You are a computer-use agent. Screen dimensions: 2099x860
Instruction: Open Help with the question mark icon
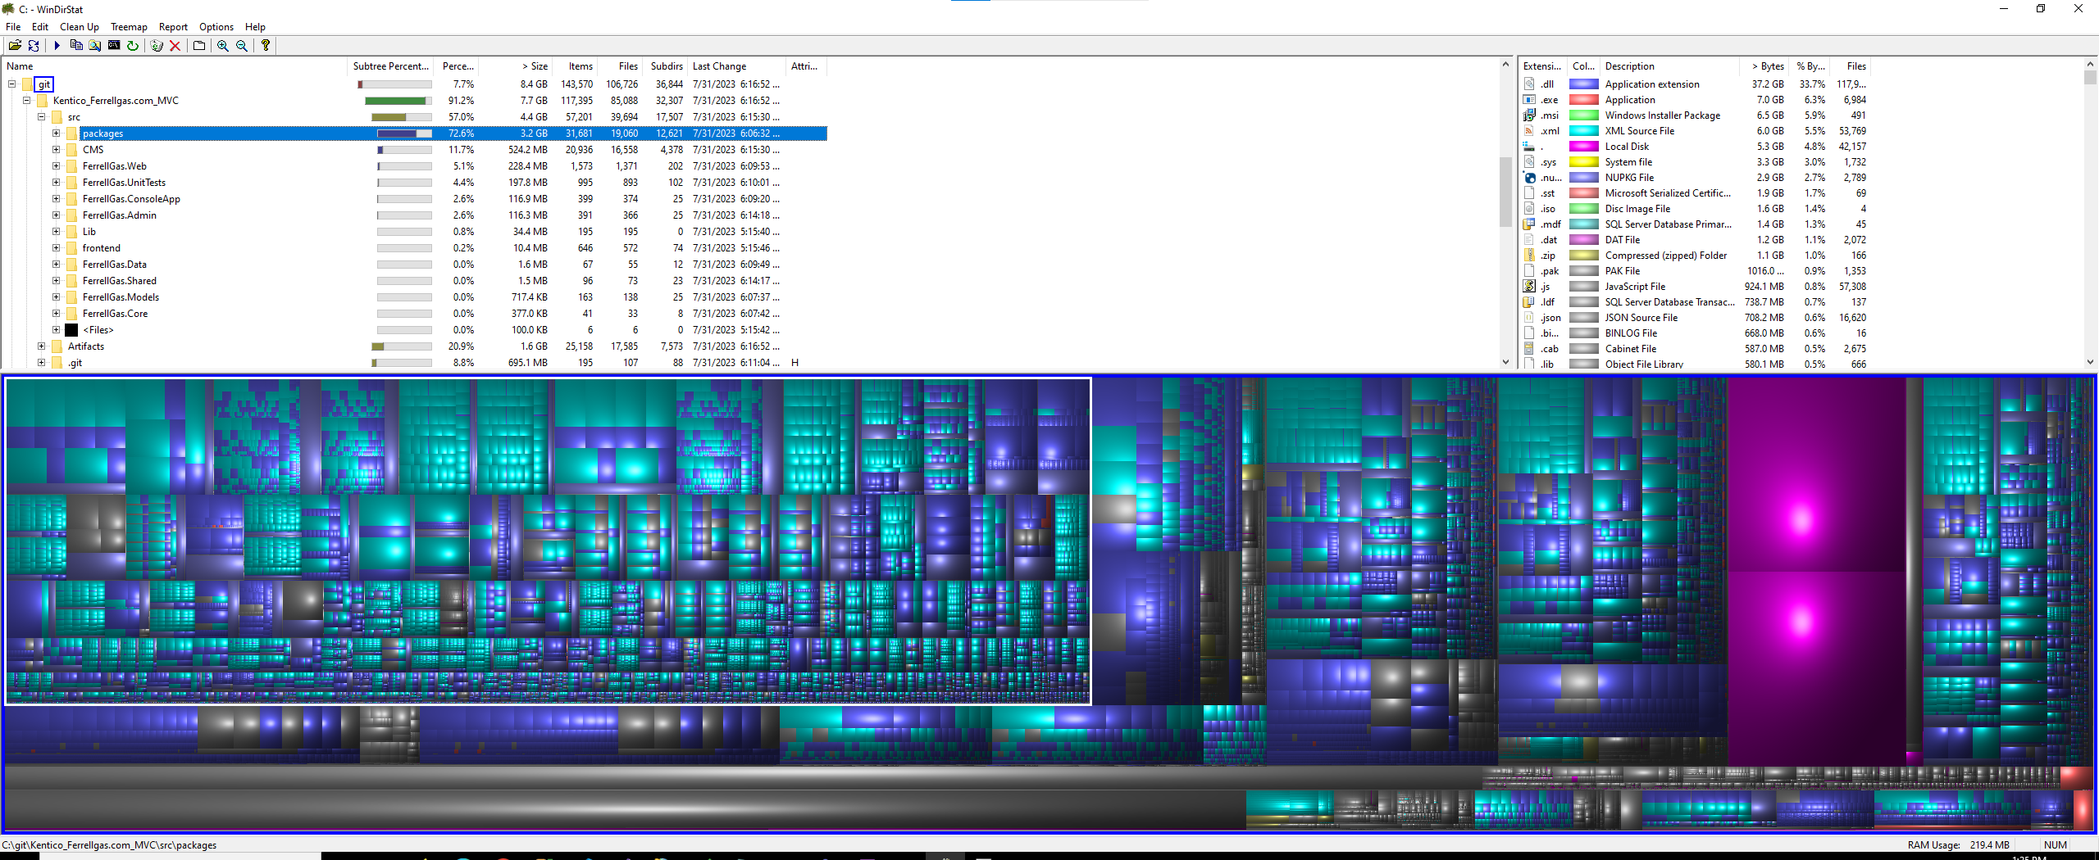[x=265, y=45]
